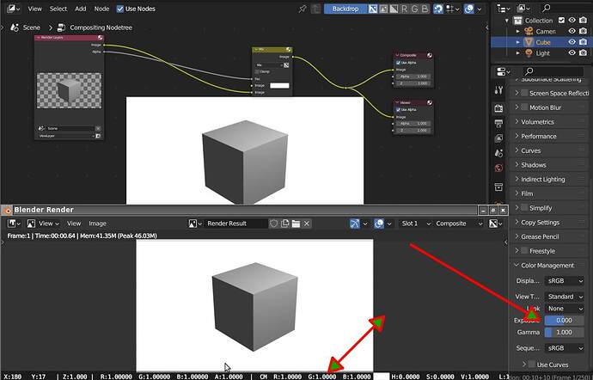Toggle Collection exclude checkbox in outliner
Viewport: 593px width, 380px height.
pos(561,20)
